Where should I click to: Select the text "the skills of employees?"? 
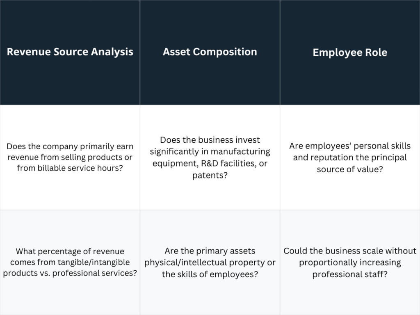tap(210, 274)
